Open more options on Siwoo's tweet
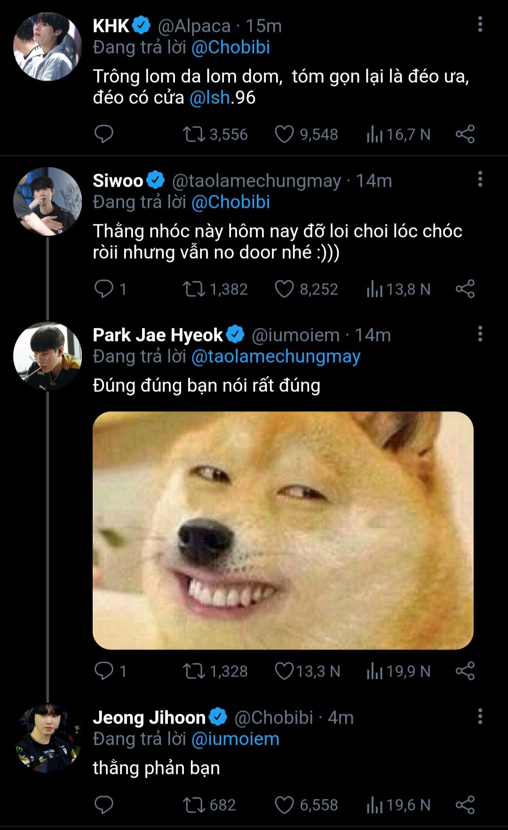The image size is (508, 830). pos(480,179)
